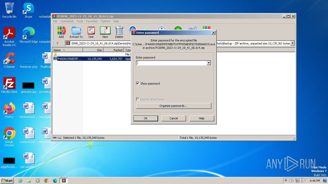The height and width of the screenshot is (184, 328).
Task: Open the Favorites menu
Action: click(x=92, y=21)
